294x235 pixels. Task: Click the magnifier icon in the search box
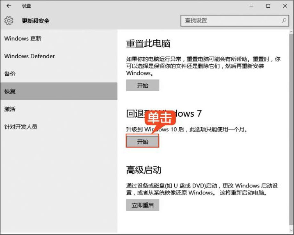(x=284, y=20)
